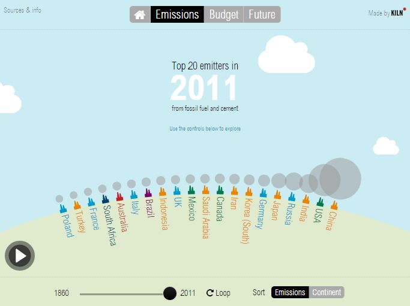Start the animation with the play button

(20, 255)
